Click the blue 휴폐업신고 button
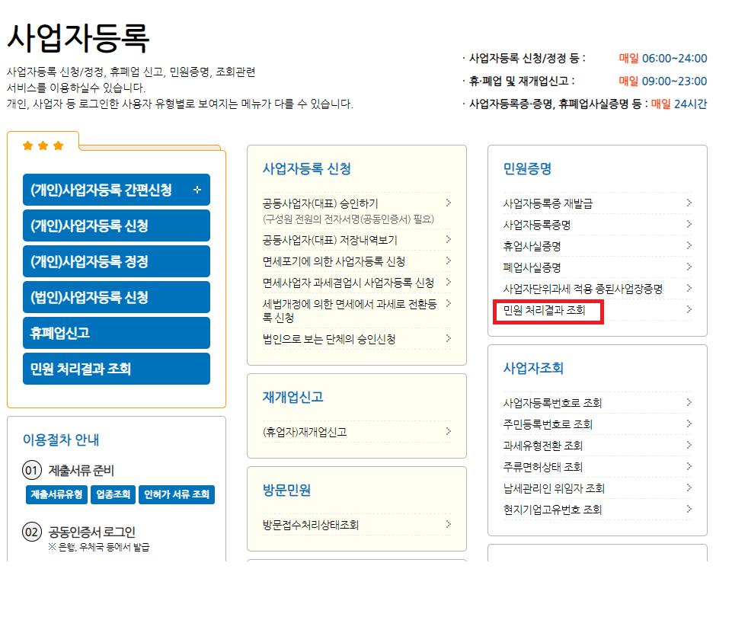 [117, 333]
